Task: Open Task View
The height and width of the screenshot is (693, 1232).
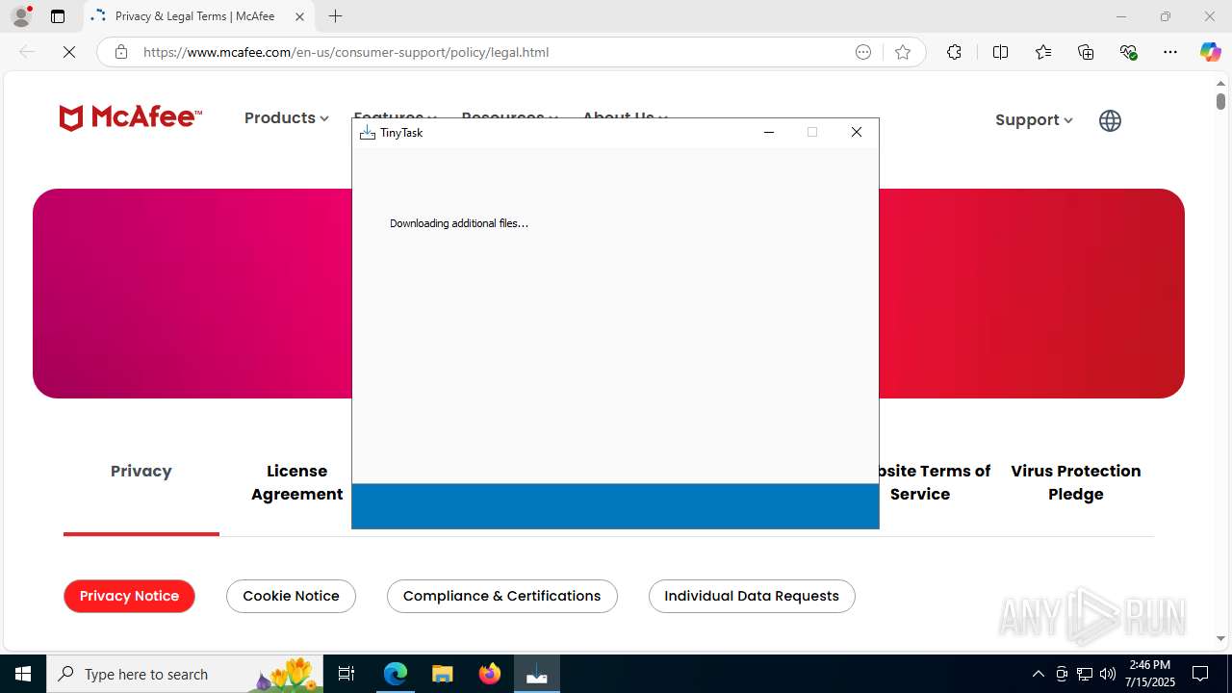Action: click(x=347, y=674)
